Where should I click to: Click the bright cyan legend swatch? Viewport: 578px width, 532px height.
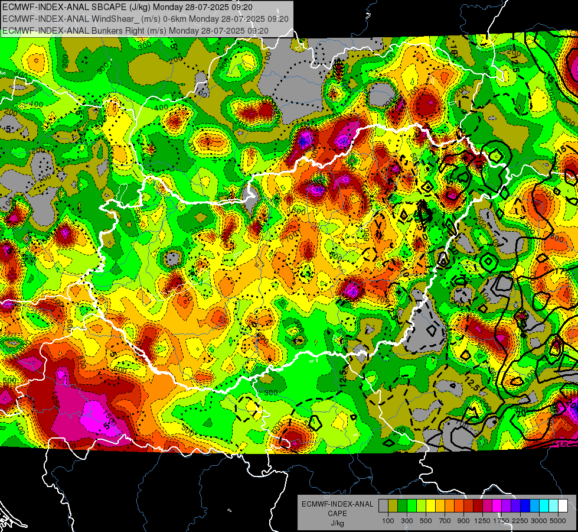[x=544, y=505]
